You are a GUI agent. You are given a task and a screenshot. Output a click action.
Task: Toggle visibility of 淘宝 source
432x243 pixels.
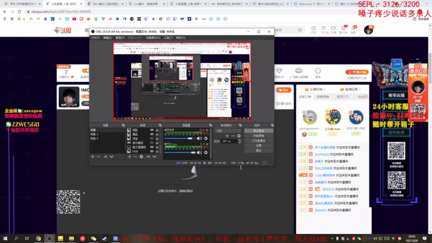152,139
